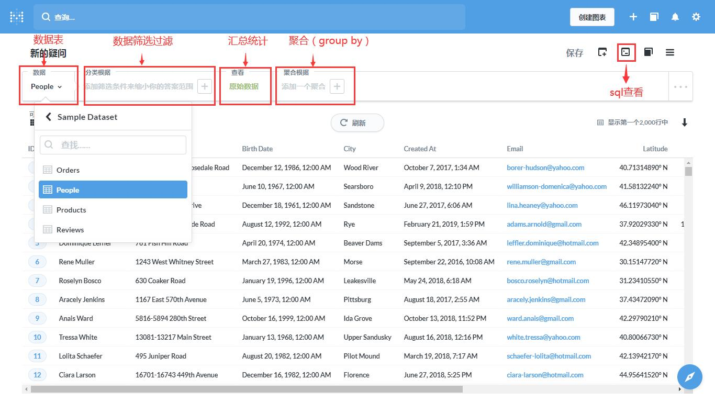The width and height of the screenshot is (715, 402).
Task: Click ID badge 6
Action: pyautogui.click(x=37, y=262)
